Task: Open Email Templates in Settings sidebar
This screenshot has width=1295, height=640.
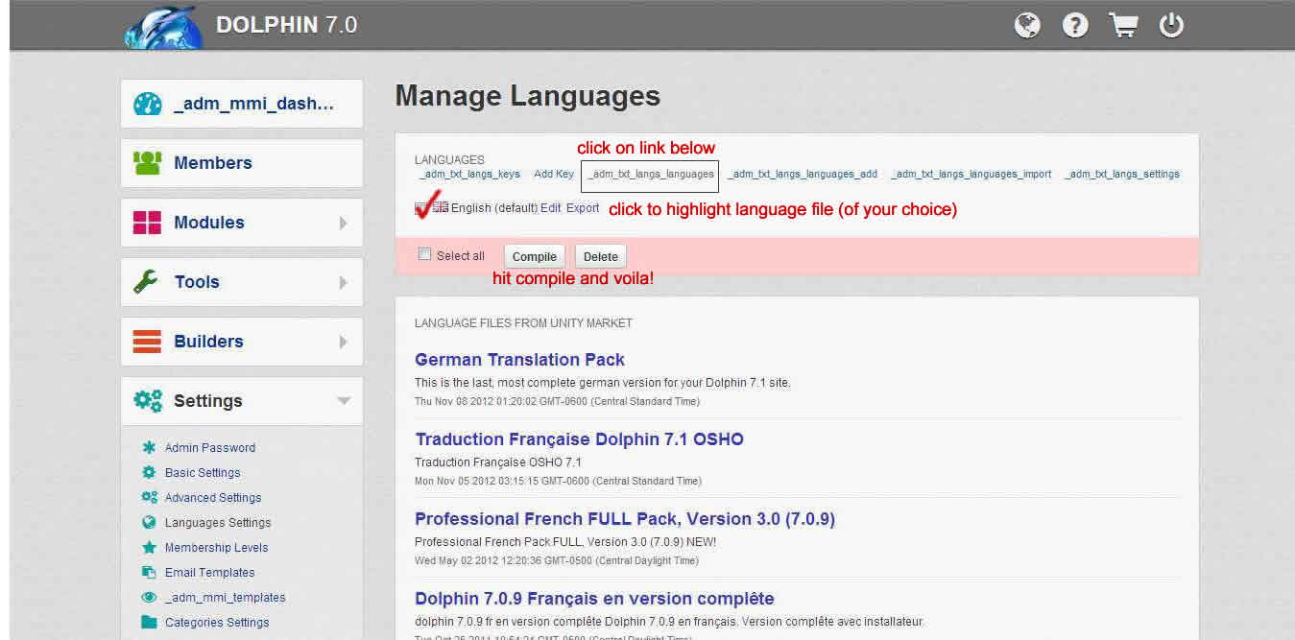Action: pyautogui.click(x=209, y=573)
